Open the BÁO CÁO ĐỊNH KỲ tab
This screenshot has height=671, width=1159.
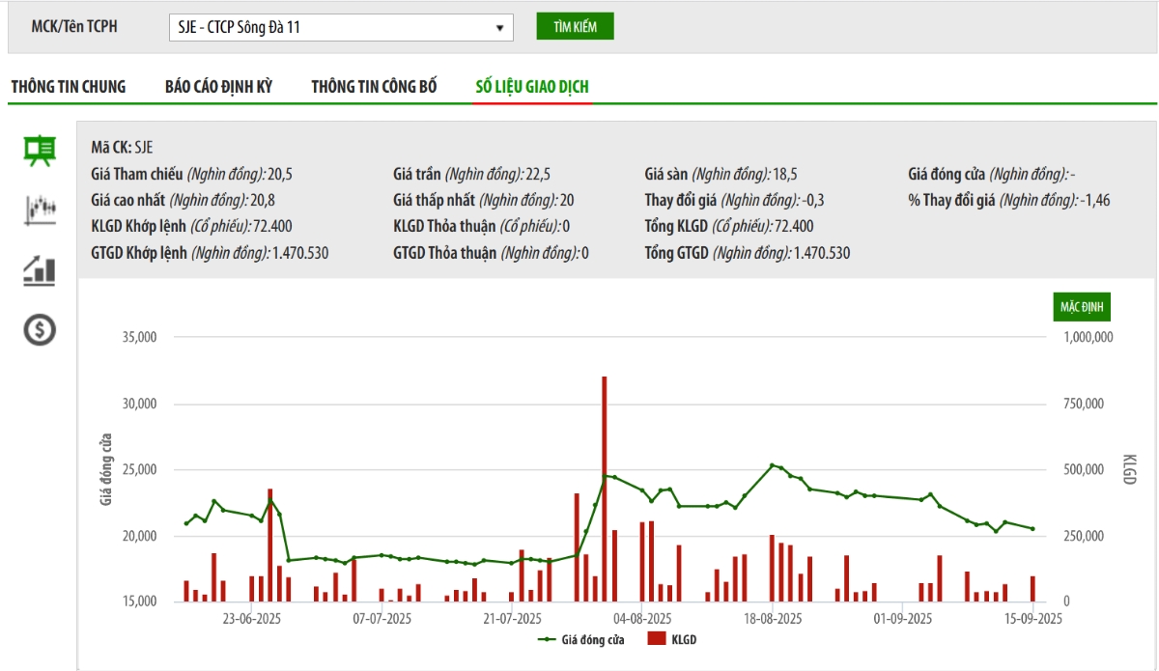tap(218, 87)
